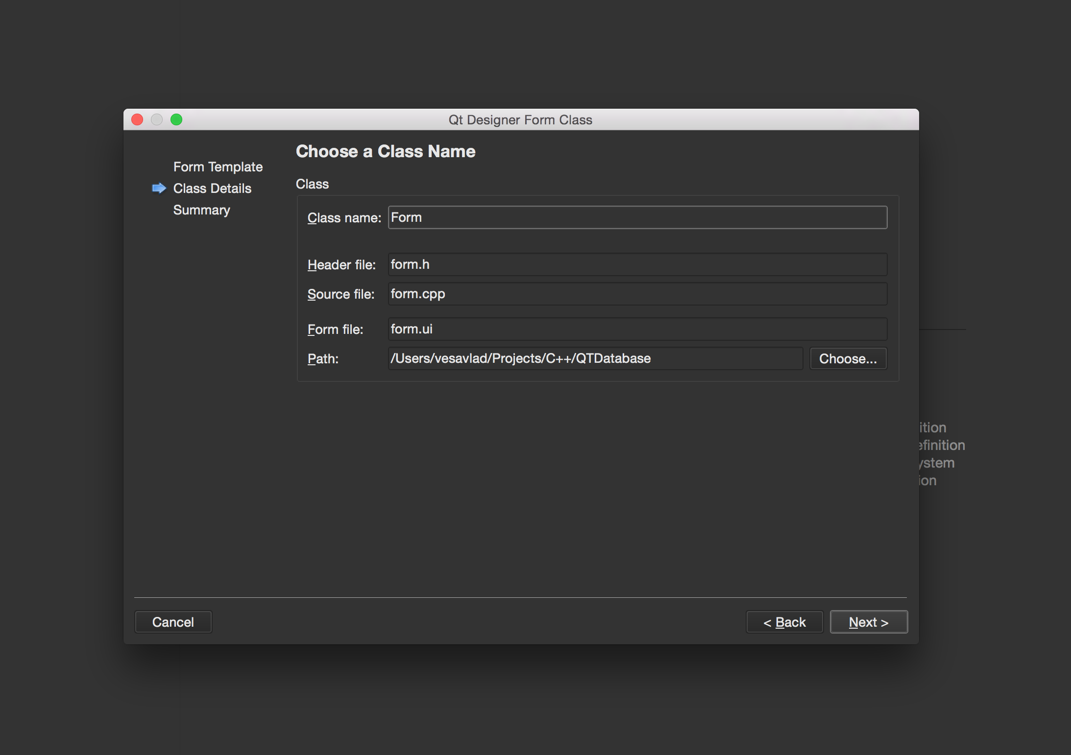Click the Header file text field
The image size is (1071, 755).
(637, 264)
